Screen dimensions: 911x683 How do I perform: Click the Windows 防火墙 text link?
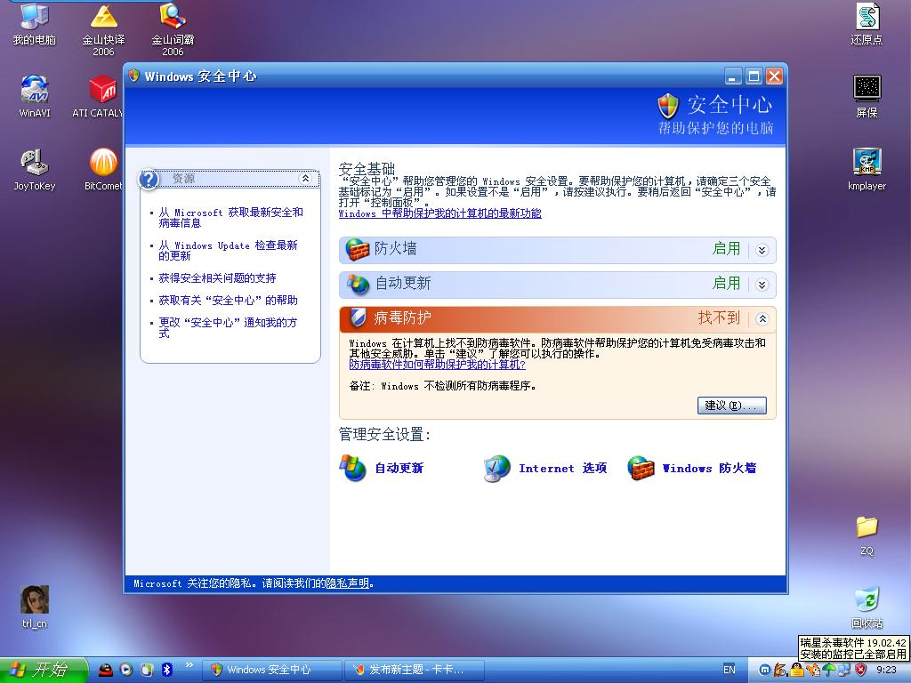point(709,468)
